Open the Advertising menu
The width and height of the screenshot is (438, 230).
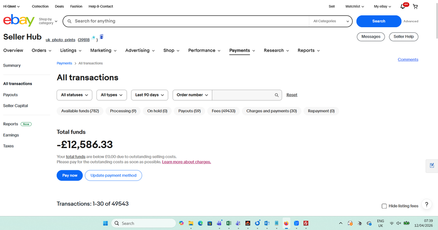[140, 50]
